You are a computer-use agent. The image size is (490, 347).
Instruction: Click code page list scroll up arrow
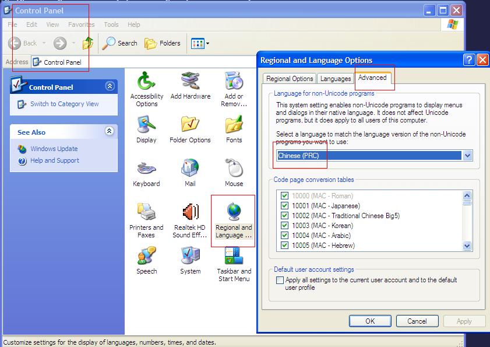click(467, 196)
